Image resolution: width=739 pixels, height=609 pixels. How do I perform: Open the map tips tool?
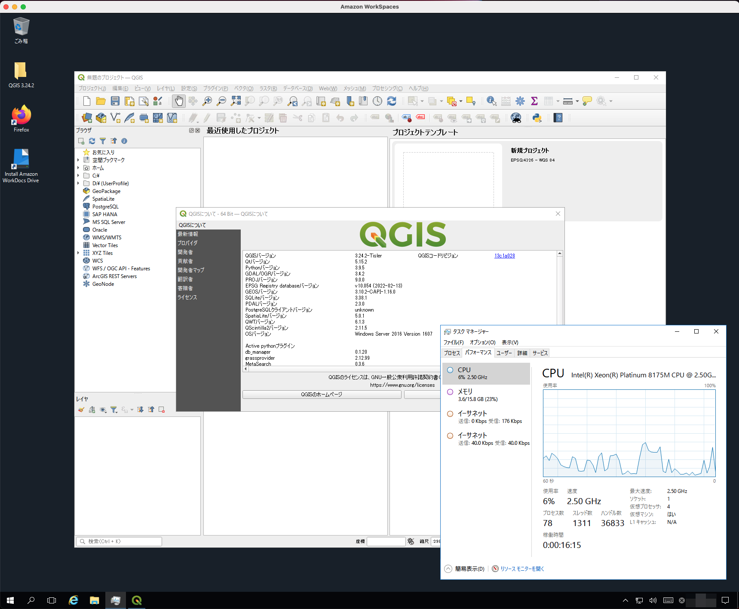(587, 101)
